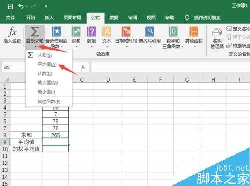
Task: Select cell containing 78
Action: 55,121
